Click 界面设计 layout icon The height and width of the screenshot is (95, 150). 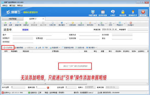[119, 24]
